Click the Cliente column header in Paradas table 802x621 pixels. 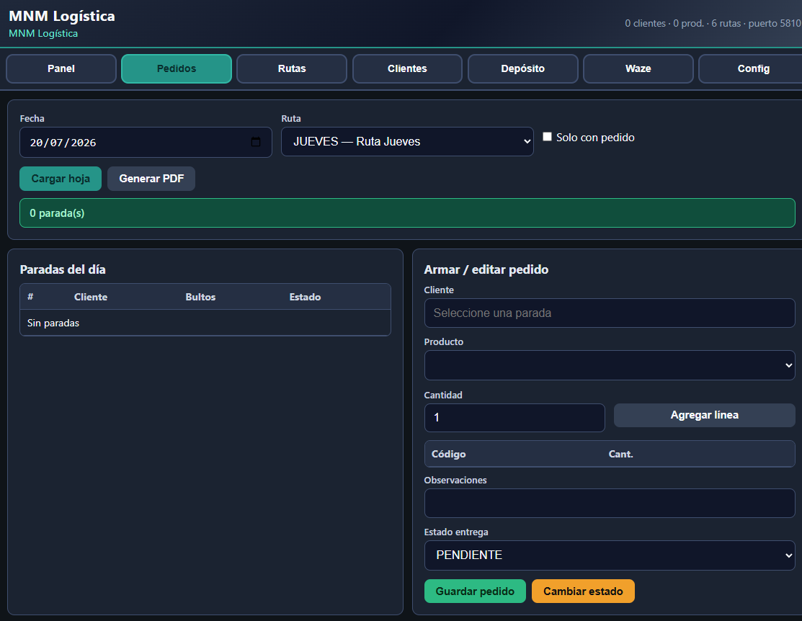pos(91,297)
